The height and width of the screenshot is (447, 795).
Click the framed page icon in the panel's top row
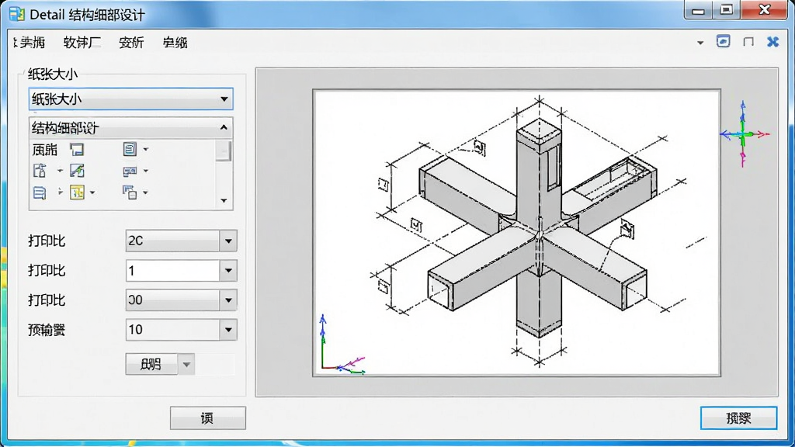tap(130, 149)
